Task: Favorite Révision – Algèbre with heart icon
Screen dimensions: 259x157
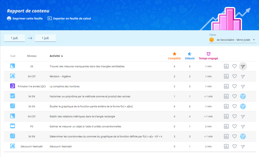Action: click(234, 76)
